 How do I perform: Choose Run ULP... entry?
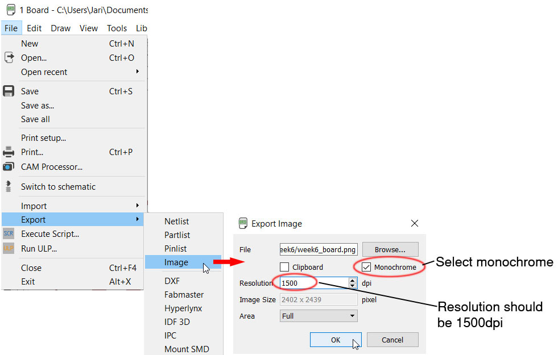tap(73, 248)
